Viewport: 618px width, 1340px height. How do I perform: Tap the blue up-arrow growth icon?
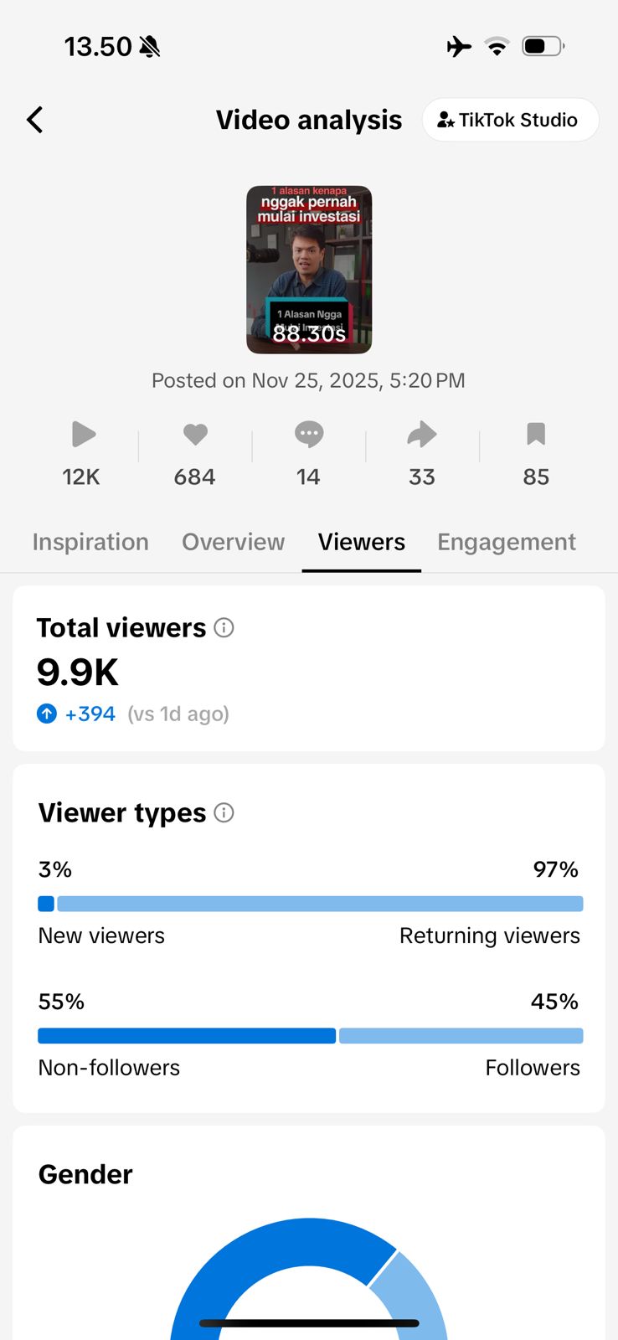[x=47, y=714]
